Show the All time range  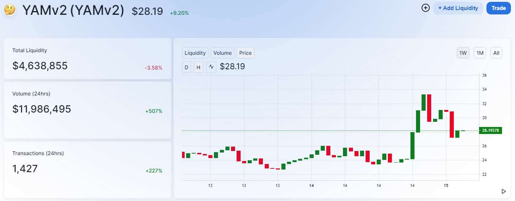point(496,53)
